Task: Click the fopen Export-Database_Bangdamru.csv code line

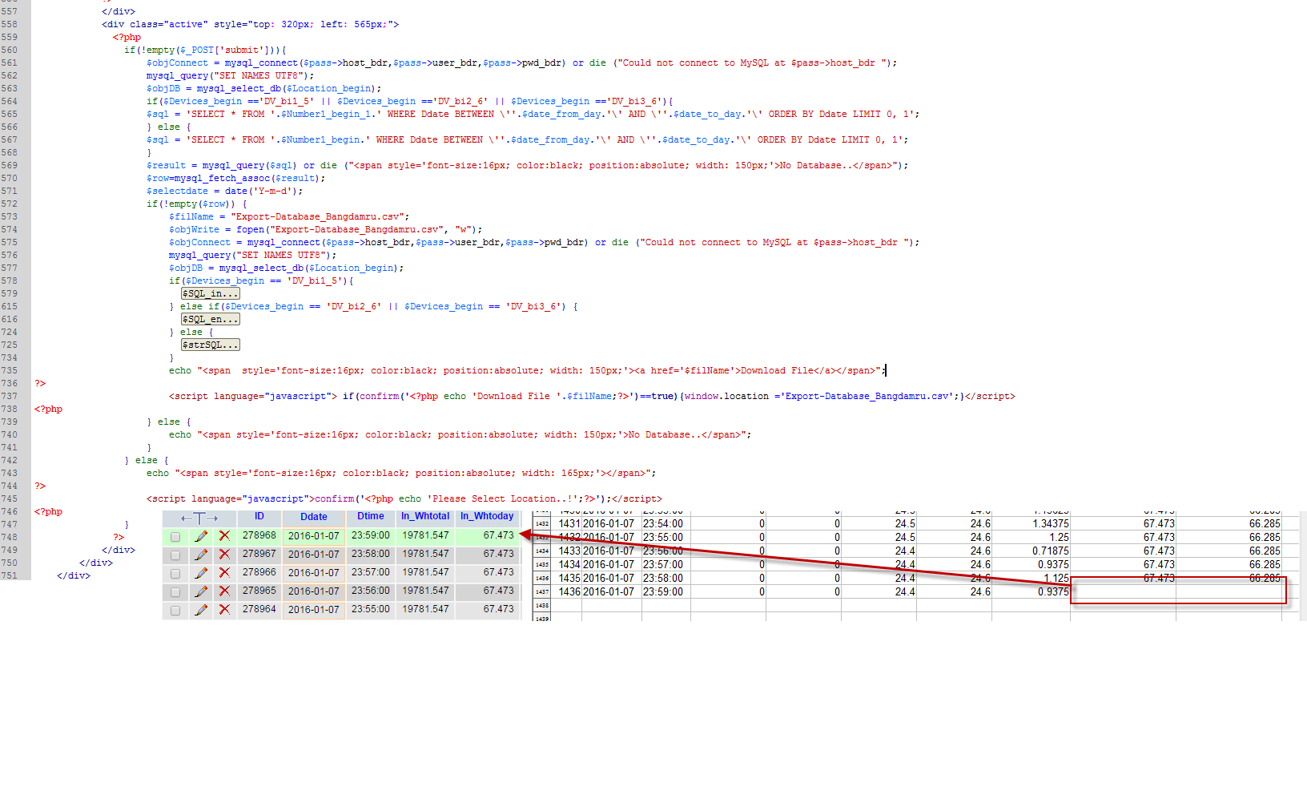Action: pyautogui.click(x=325, y=229)
